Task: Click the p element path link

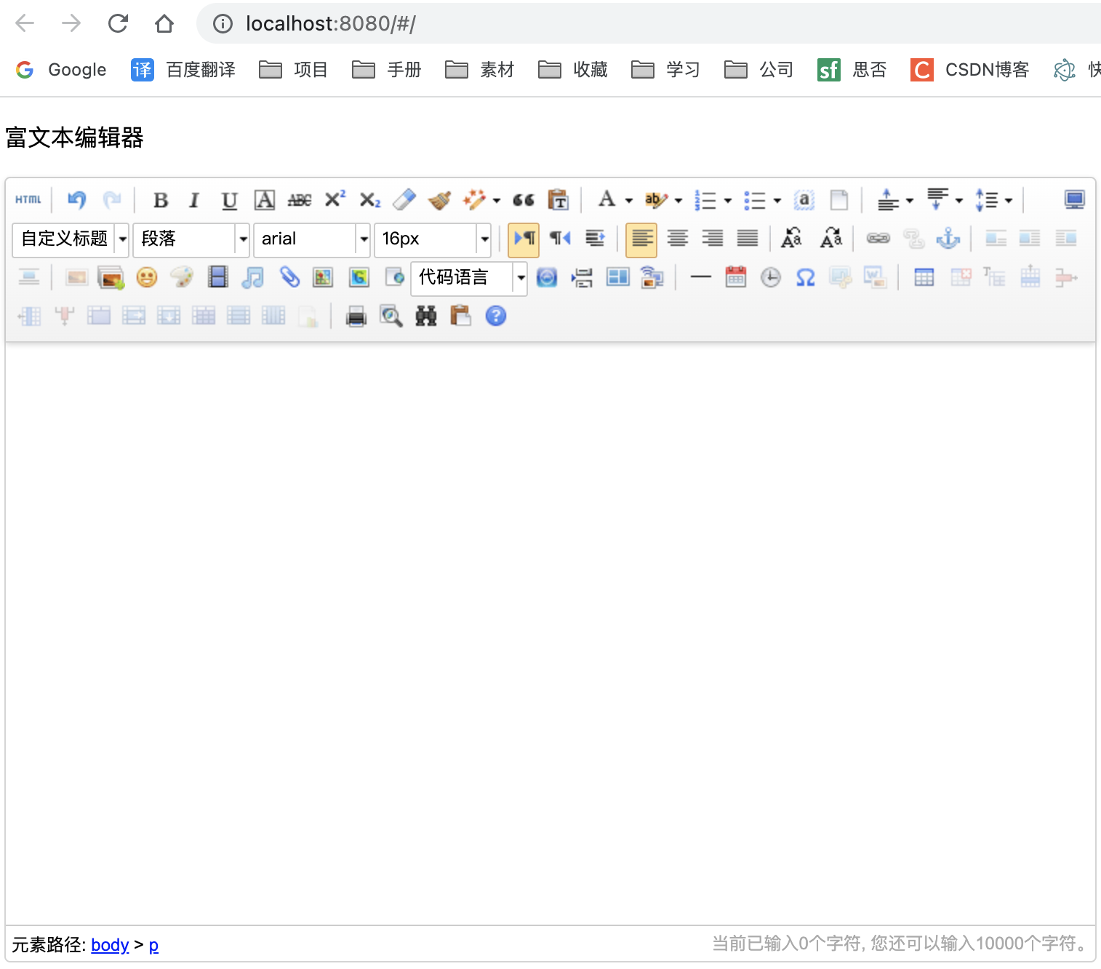Action: (153, 945)
